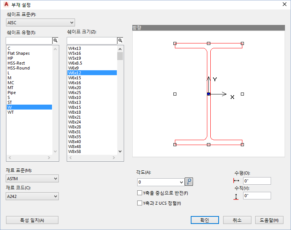Image resolution: width=291 pixels, height=230 pixels.
Task: Select the bottom-center justification grip in preview
Action: [208, 145]
